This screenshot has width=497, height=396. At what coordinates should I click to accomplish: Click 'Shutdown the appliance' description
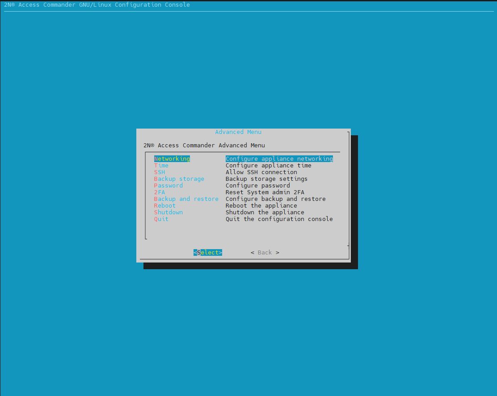(265, 212)
